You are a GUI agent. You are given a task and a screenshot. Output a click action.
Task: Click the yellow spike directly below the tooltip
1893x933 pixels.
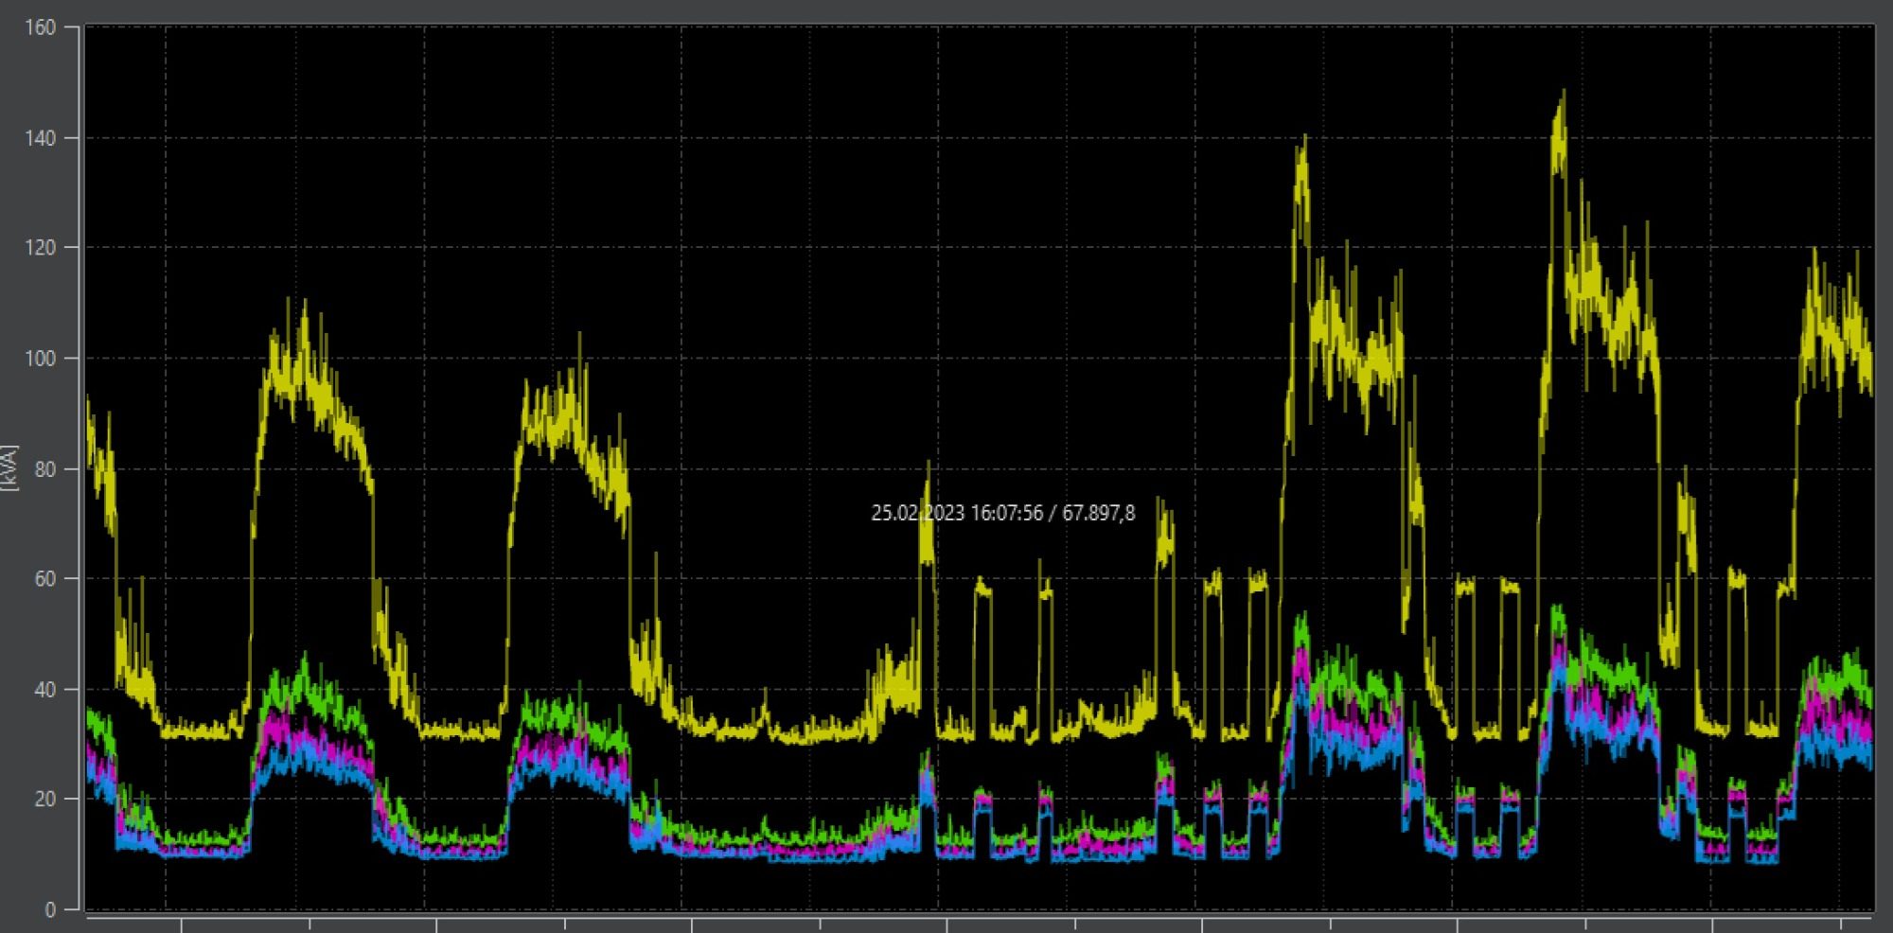(x=928, y=466)
